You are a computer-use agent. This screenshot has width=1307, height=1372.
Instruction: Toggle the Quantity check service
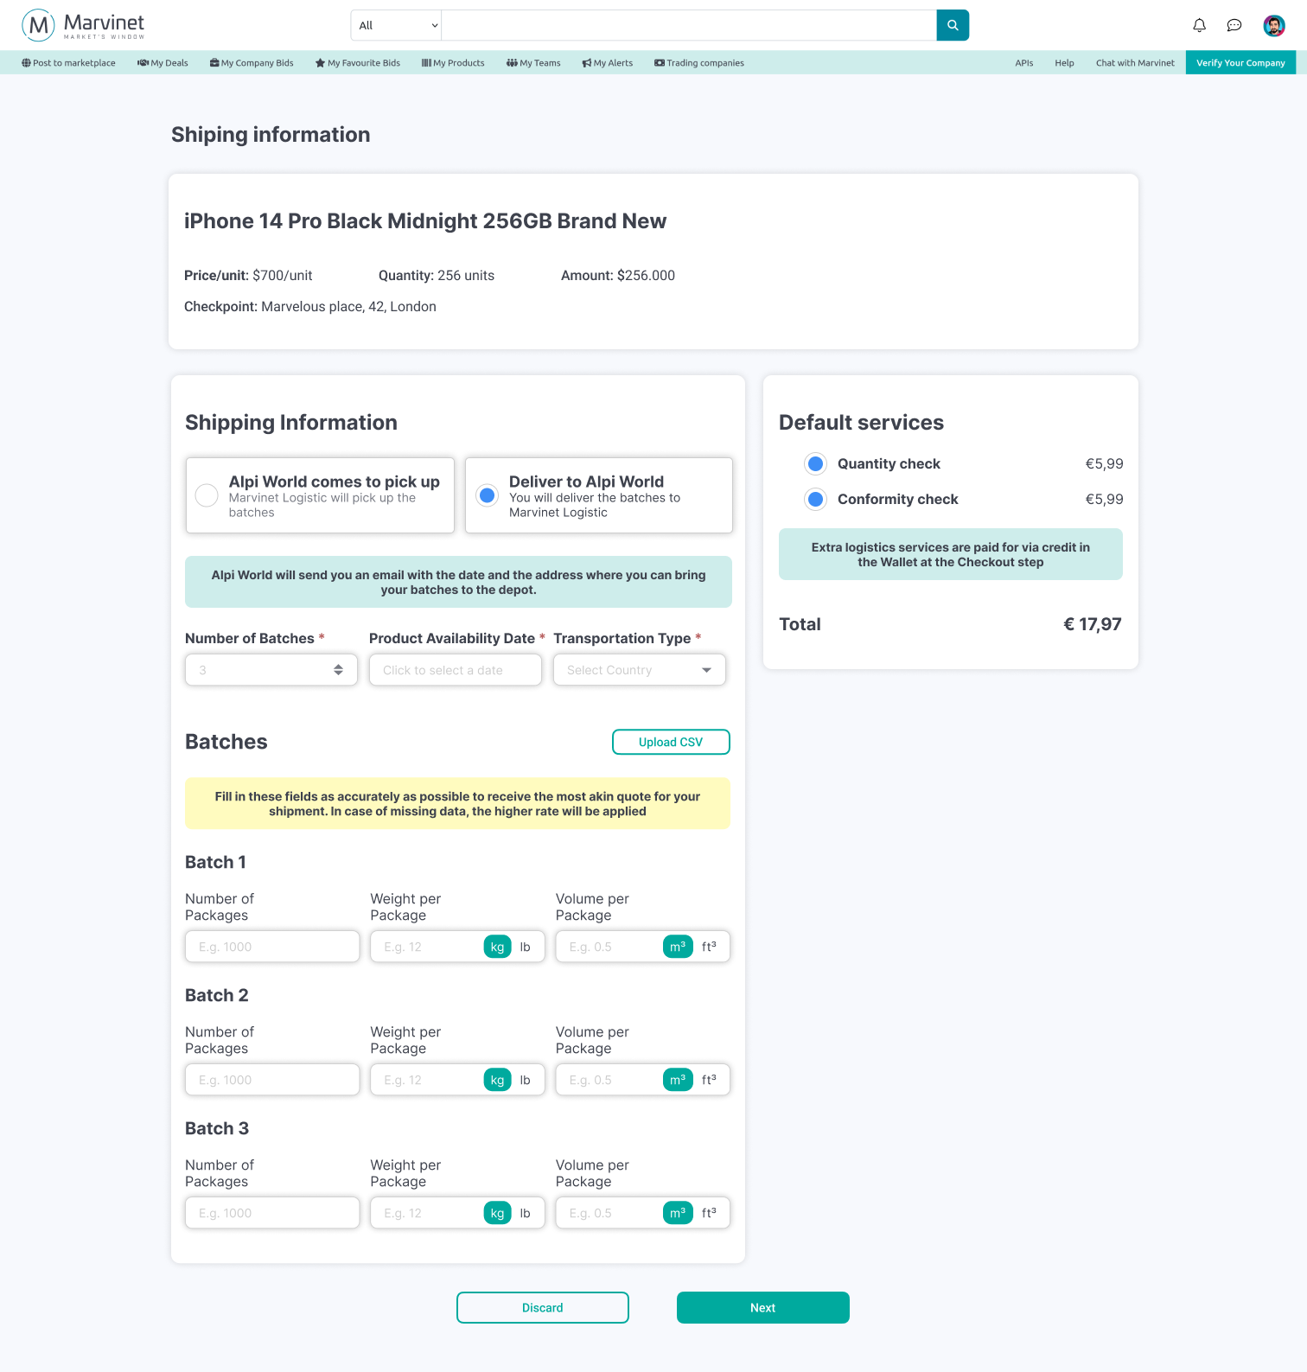point(815,463)
